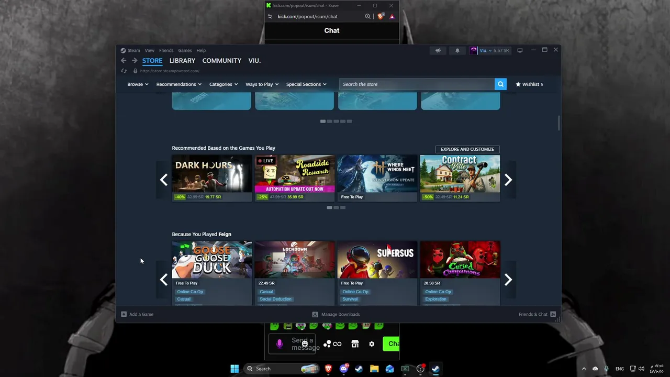Open Steam announcements megaphone icon
Screen dimensions: 670x377
pyautogui.click(x=438, y=50)
